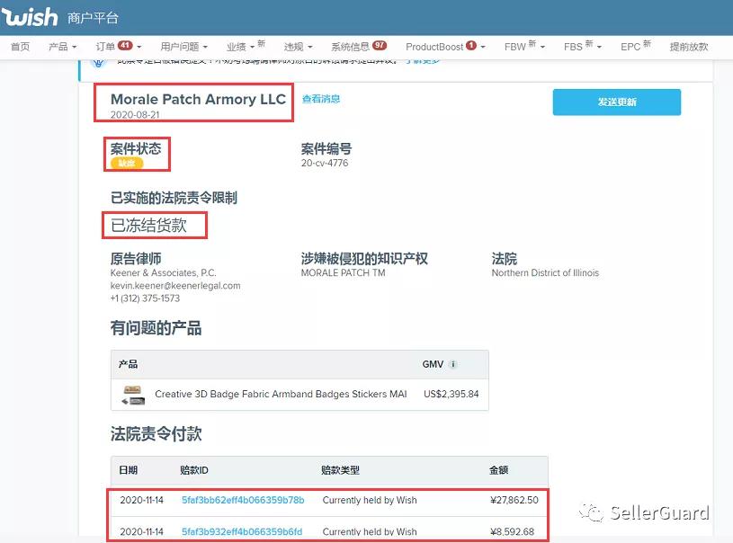
Task: Expand the 产品 products dropdown menu
Action: pos(62,46)
